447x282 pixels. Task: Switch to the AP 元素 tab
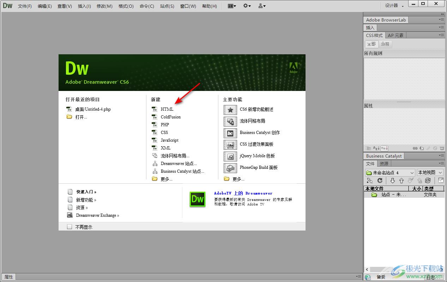pyautogui.click(x=395, y=35)
